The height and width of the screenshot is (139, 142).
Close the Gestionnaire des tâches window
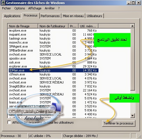point(139,3)
